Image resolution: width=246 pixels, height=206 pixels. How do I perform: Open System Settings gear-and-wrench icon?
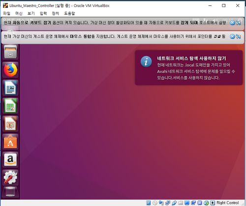point(10,177)
